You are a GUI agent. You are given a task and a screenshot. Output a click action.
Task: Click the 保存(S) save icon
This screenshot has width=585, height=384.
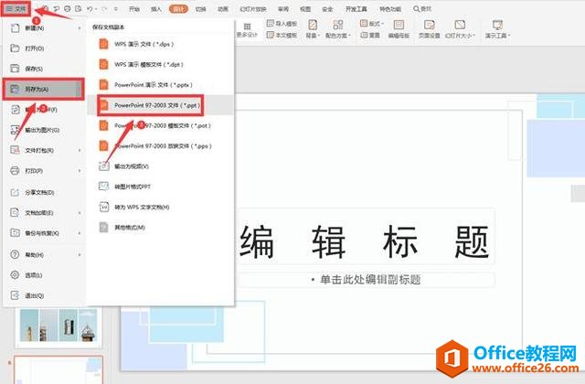(15, 69)
